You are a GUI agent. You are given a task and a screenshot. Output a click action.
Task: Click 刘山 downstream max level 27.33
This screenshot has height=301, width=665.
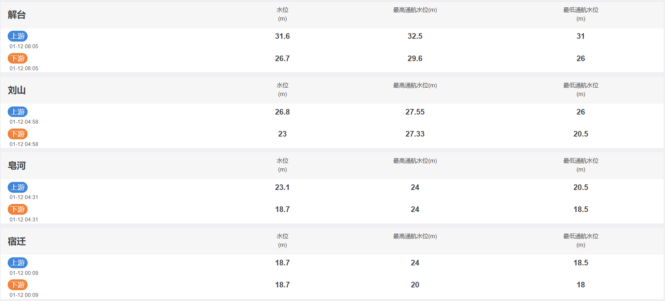tap(415, 134)
